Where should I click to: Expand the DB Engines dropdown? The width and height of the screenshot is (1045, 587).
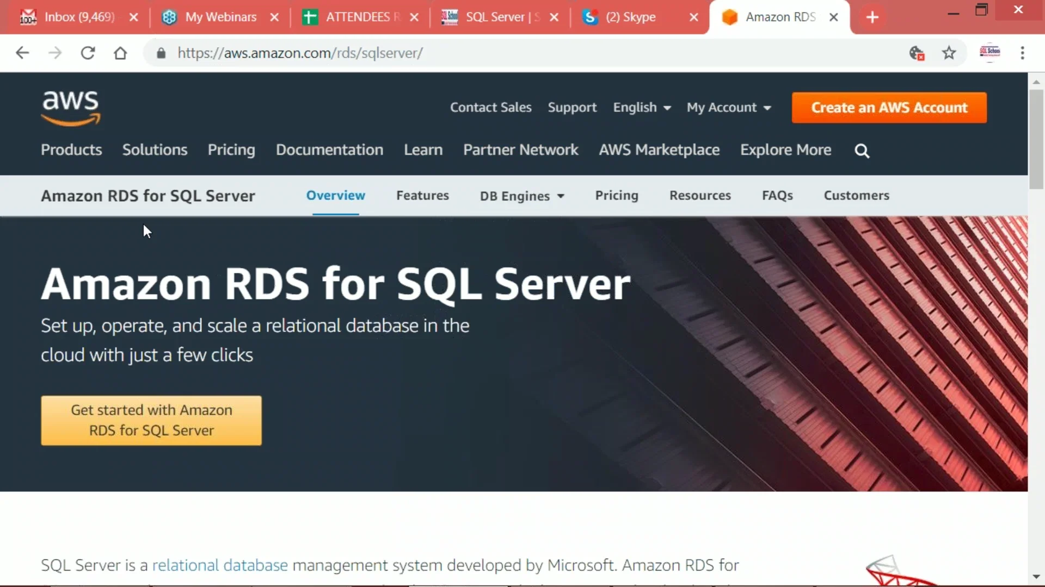coord(522,196)
